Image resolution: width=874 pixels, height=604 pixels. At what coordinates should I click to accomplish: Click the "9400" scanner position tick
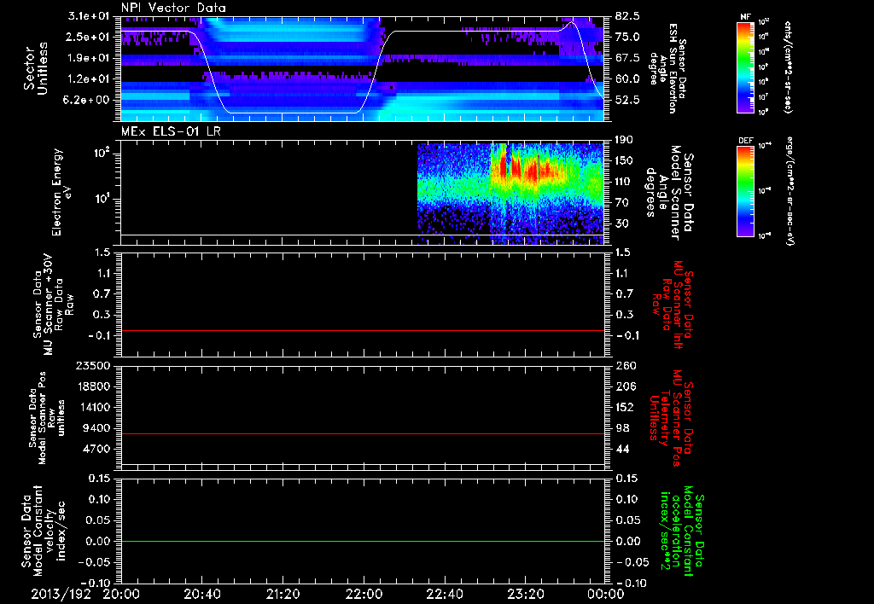(97, 428)
